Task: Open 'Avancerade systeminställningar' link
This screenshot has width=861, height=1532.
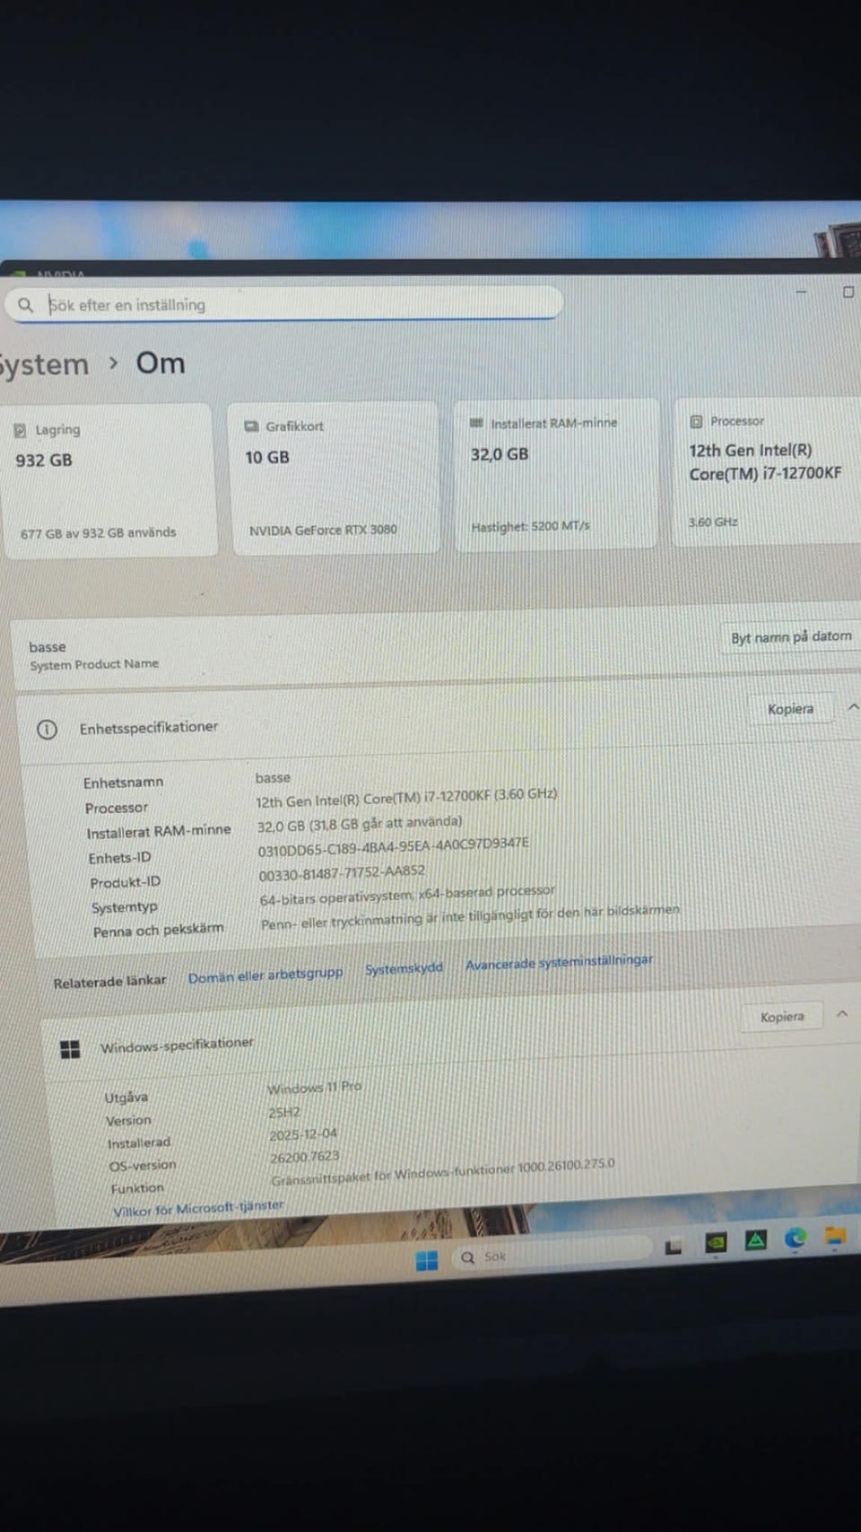Action: tap(559, 962)
